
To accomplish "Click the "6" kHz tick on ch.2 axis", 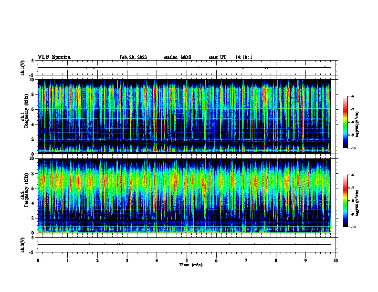I will pos(33,188).
